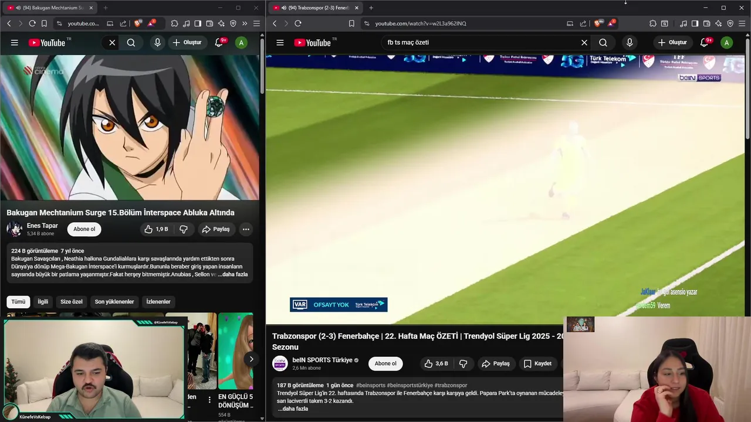The width and height of the screenshot is (751, 422).
Task: Open Brave Rewards in right window
Action: (611, 23)
